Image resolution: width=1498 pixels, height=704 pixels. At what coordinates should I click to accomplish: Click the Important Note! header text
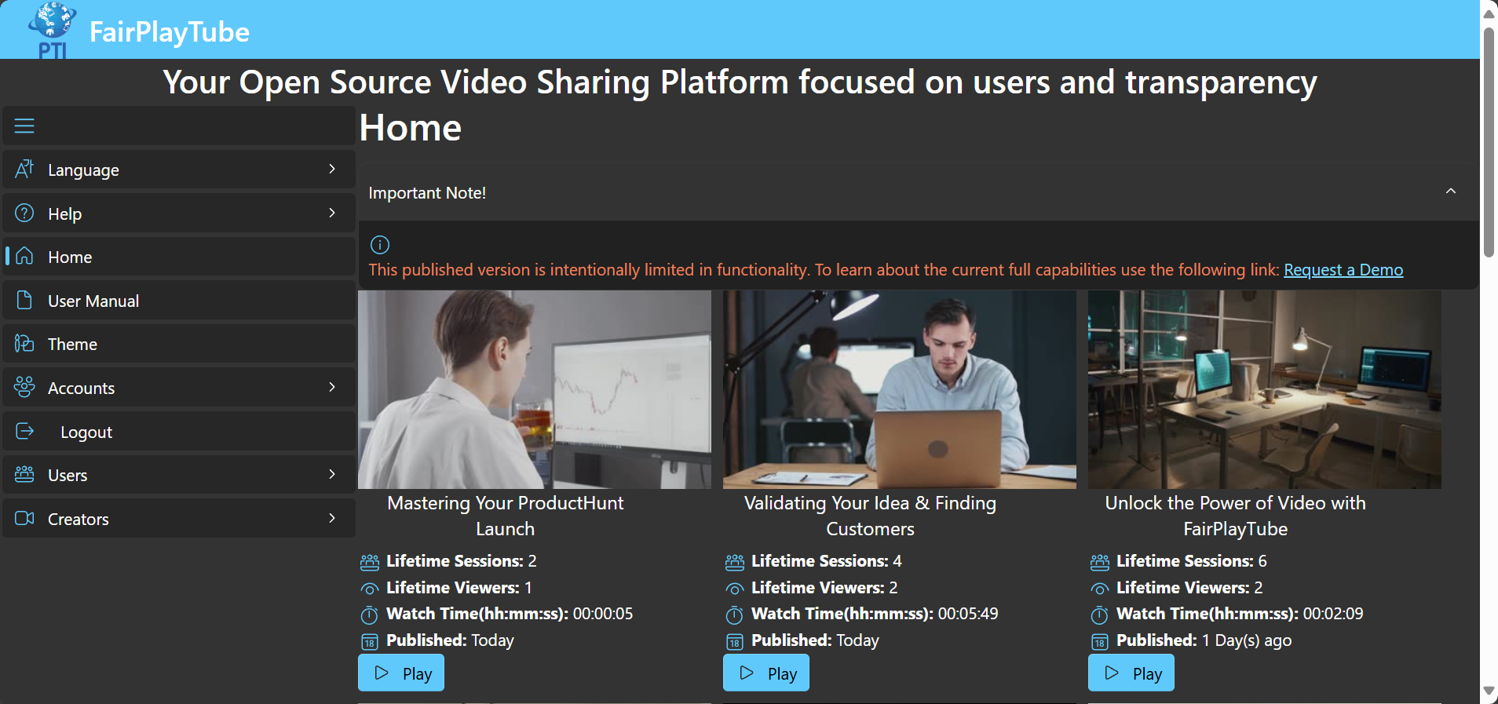[427, 193]
